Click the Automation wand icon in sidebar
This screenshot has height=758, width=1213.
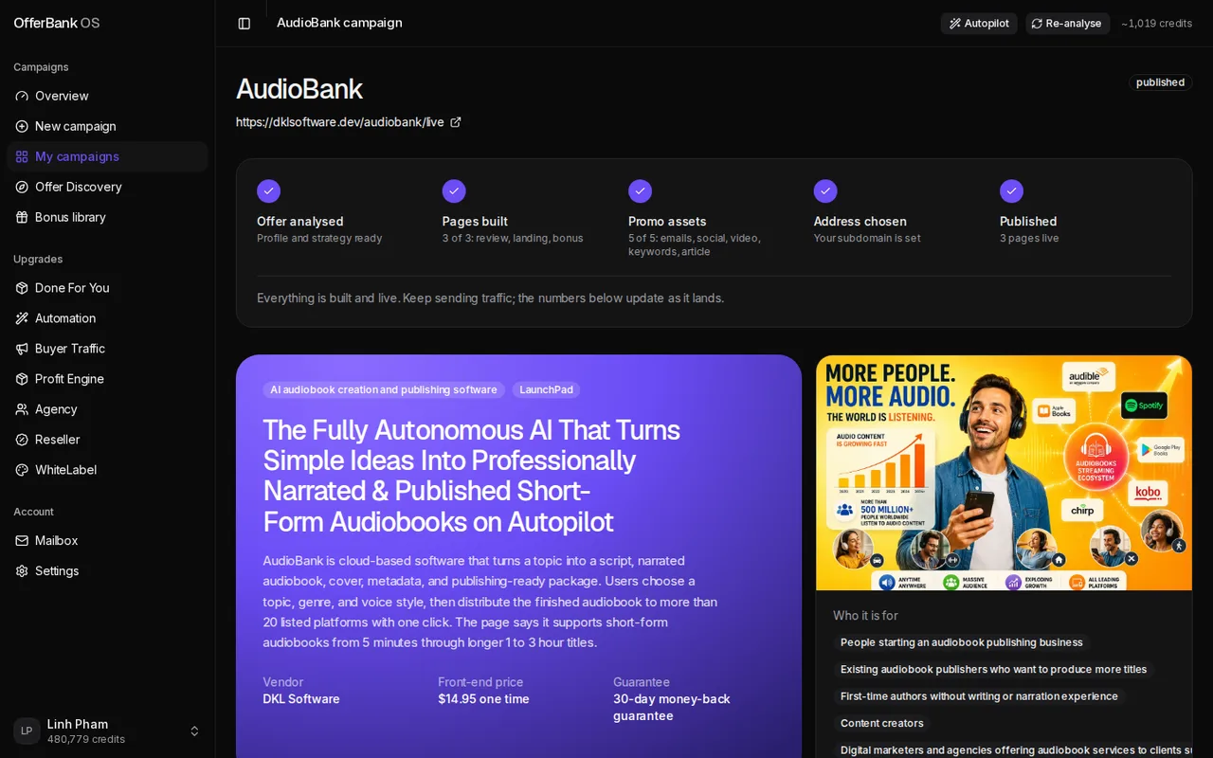[22, 318]
